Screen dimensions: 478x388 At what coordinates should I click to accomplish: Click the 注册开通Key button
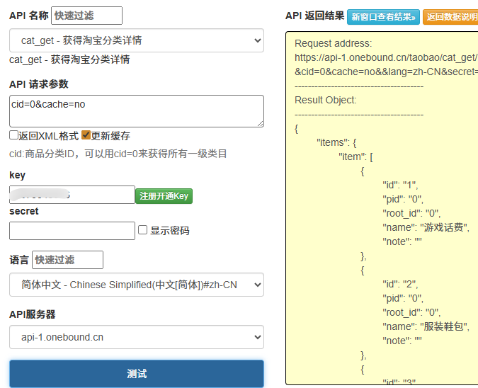[x=164, y=196]
